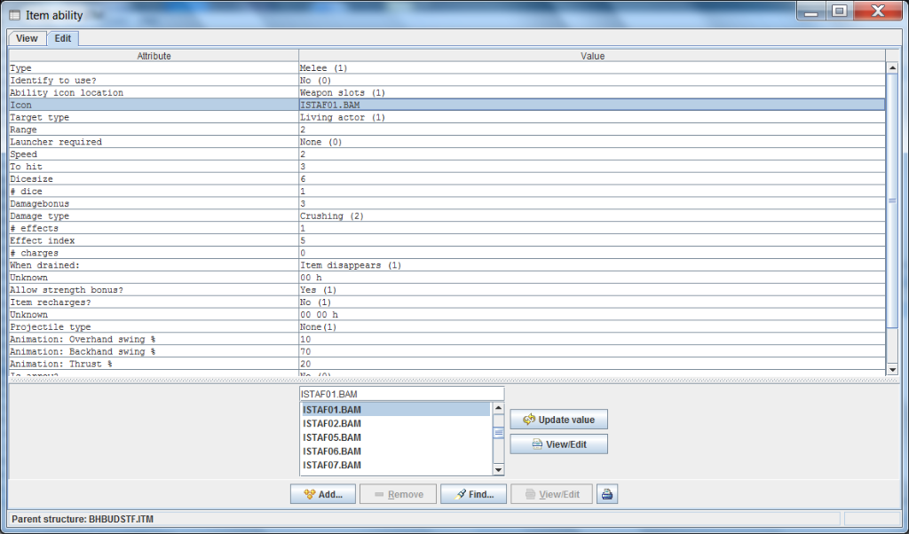
Task: Open View/Edit beside the icon list
Action: 558,444
